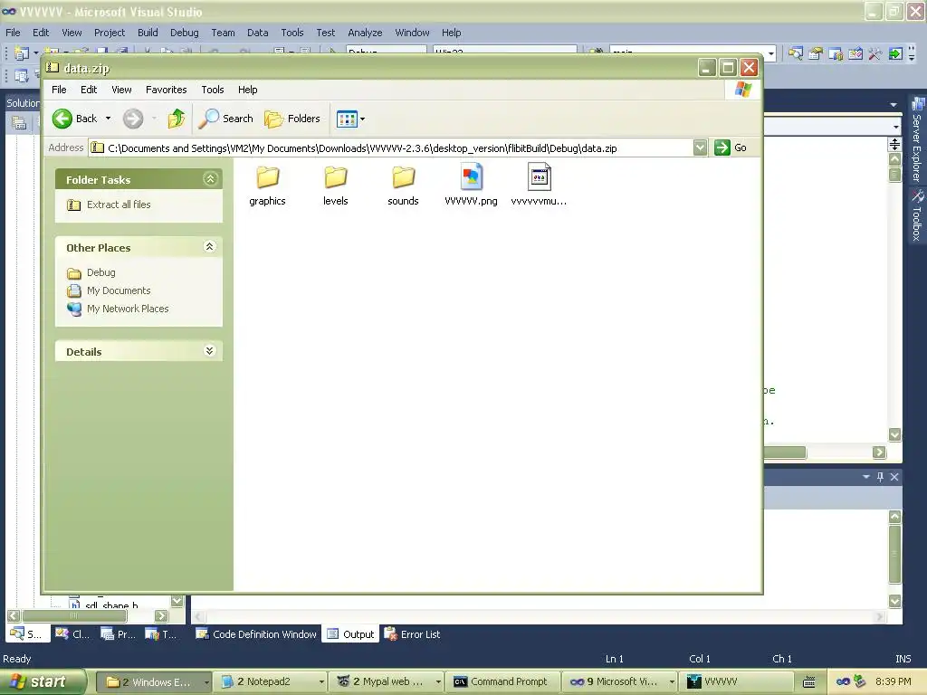The image size is (927, 695).
Task: Open the levels folder
Action: [335, 186]
